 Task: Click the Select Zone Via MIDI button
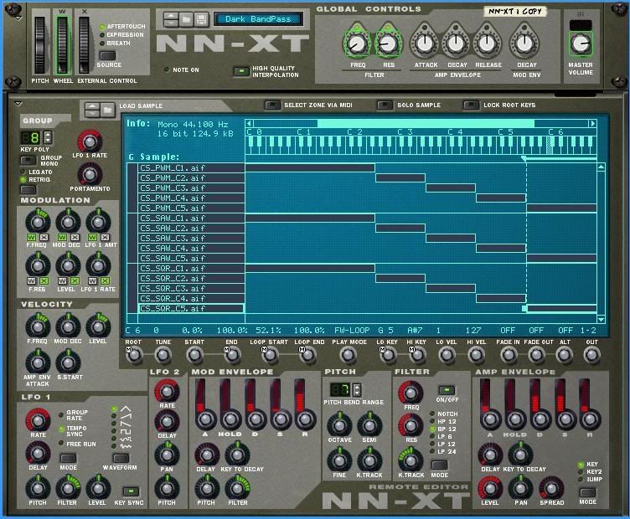coord(272,105)
